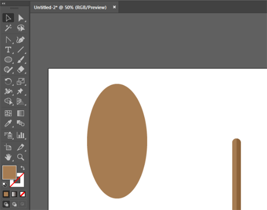
Task: Click the brown Fill color swatch
Action: coord(9,173)
